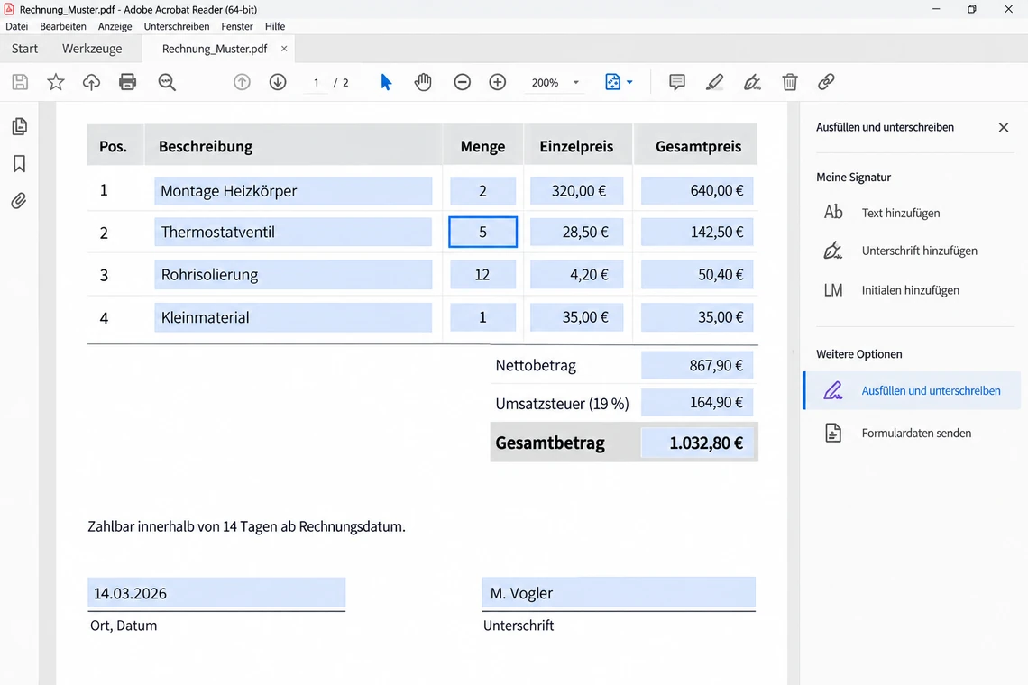Go to next page with down arrow
This screenshot has height=685, width=1028.
[x=278, y=82]
